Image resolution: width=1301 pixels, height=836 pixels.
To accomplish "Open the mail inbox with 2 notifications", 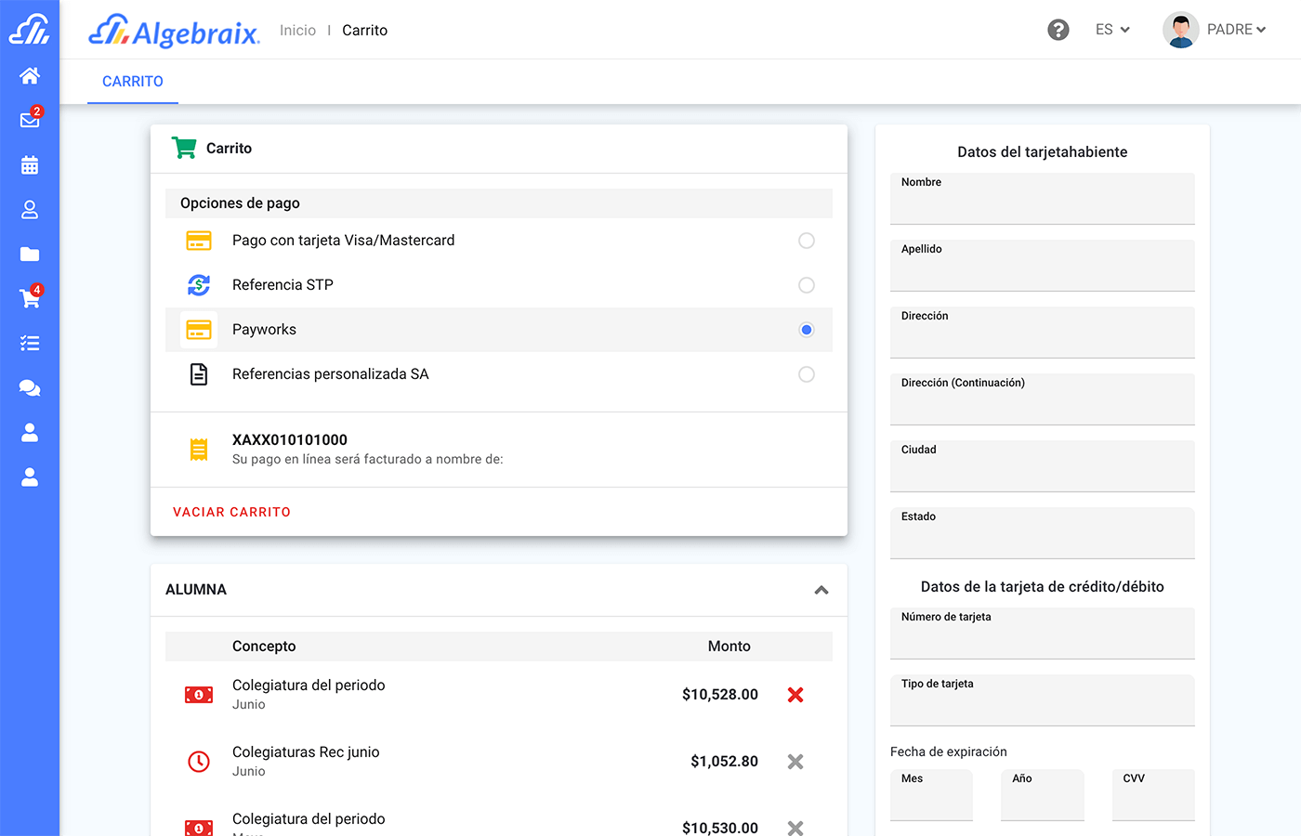I will tap(30, 120).
